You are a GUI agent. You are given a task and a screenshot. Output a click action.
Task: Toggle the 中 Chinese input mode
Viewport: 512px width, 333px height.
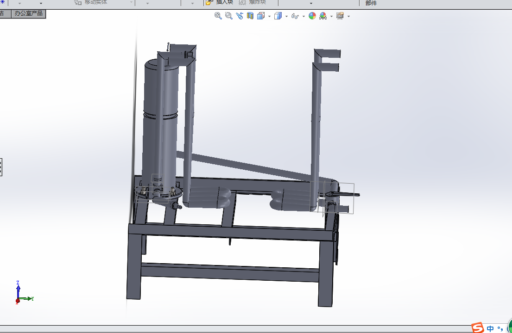[490, 328]
